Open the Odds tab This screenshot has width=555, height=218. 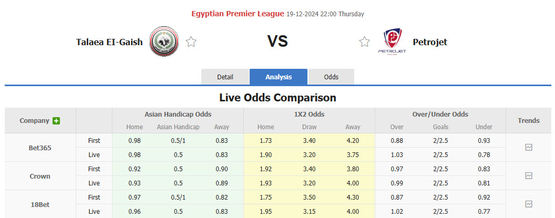point(331,77)
